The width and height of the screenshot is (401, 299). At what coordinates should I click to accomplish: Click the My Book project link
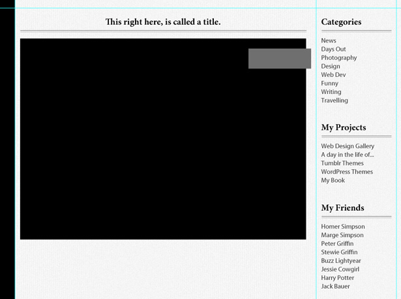(333, 180)
